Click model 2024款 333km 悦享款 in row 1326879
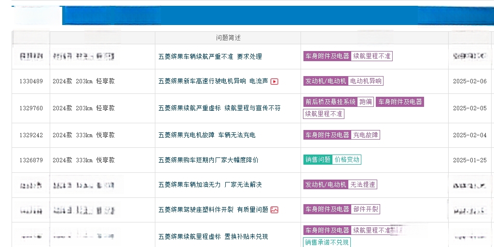 [x=83, y=160]
